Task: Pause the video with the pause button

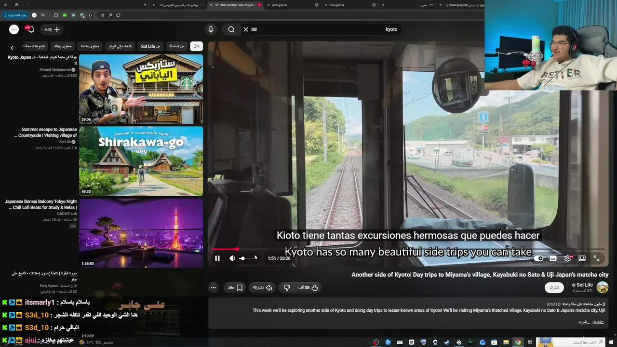Action: [x=217, y=258]
